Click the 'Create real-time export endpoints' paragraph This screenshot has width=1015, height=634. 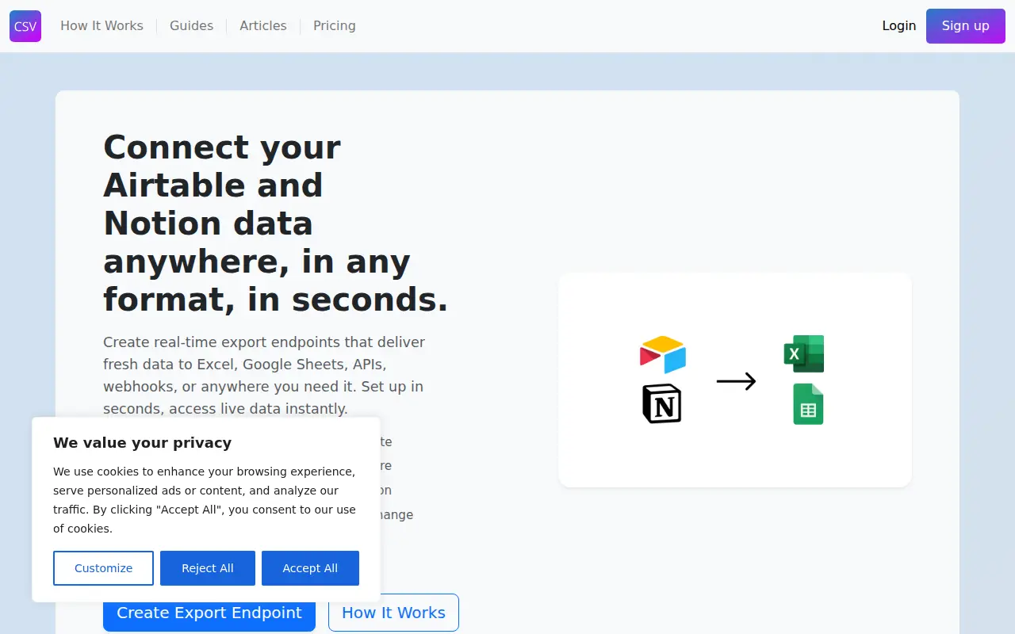264,376
